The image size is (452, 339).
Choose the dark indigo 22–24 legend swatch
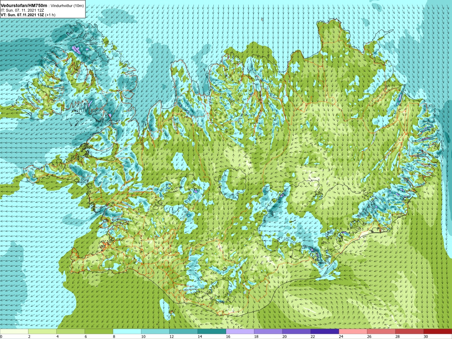(325, 332)
